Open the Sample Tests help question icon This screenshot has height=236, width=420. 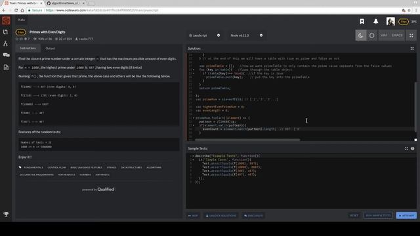(x=413, y=149)
